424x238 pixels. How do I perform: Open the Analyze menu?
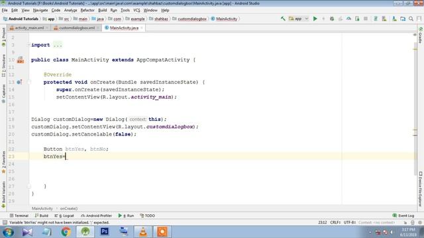(x=70, y=11)
